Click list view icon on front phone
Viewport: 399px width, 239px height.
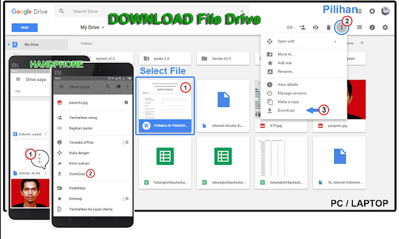pos(118,87)
